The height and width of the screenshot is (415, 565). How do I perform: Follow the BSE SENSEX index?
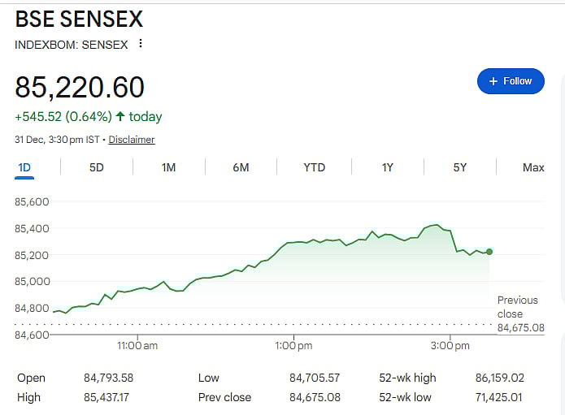[510, 81]
